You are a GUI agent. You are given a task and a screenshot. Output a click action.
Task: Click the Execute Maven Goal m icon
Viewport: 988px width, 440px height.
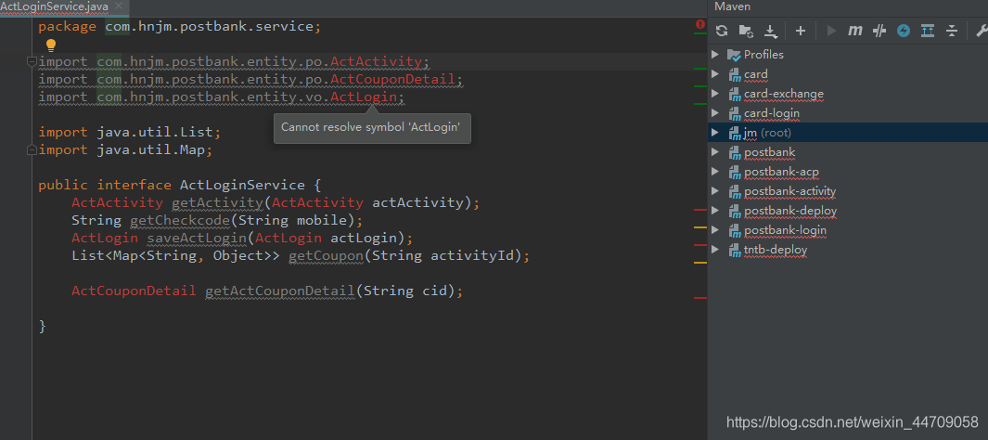click(x=855, y=31)
